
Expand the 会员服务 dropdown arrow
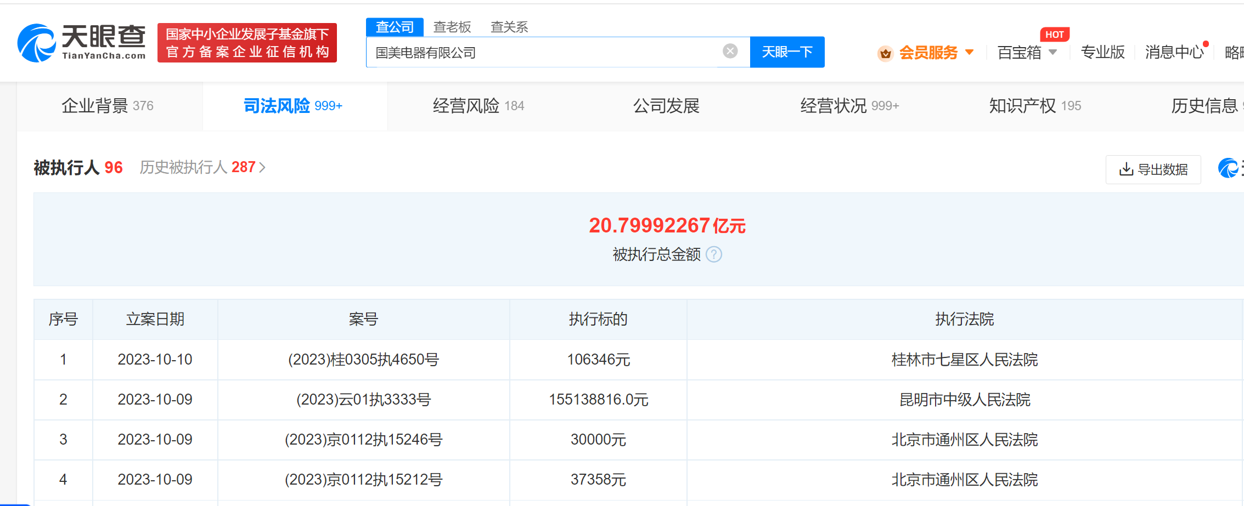(x=969, y=53)
